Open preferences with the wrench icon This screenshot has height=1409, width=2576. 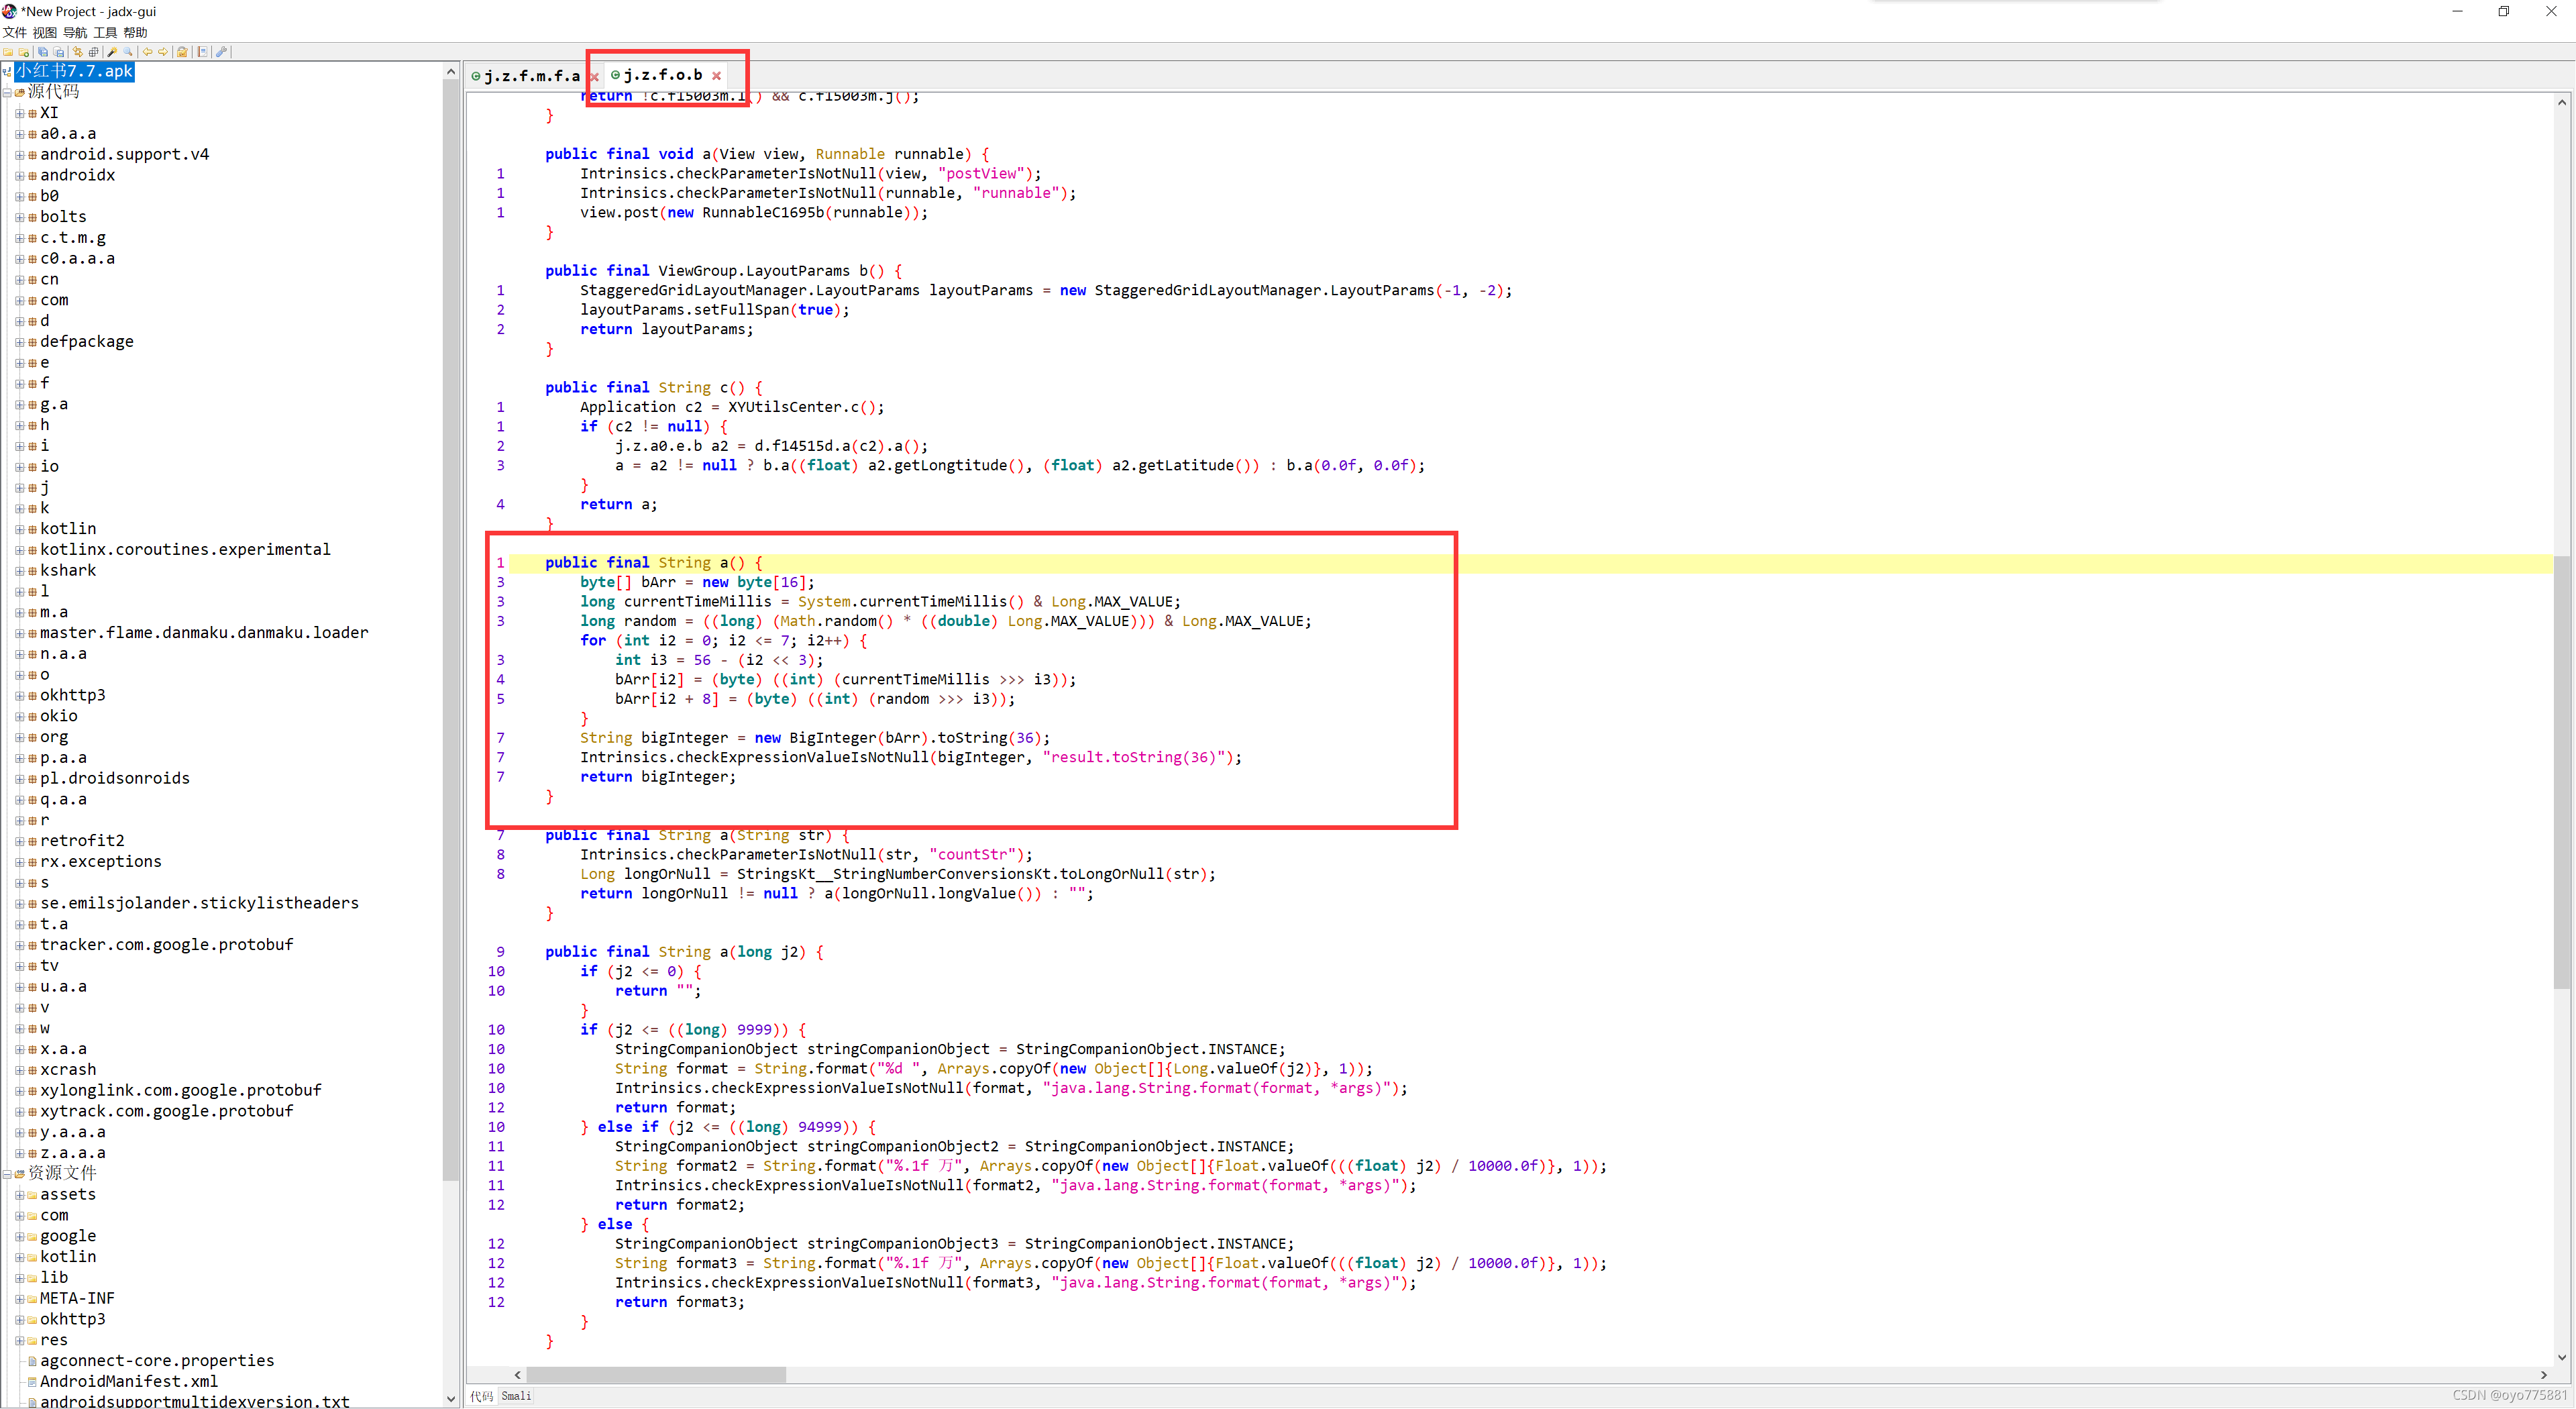[x=222, y=52]
